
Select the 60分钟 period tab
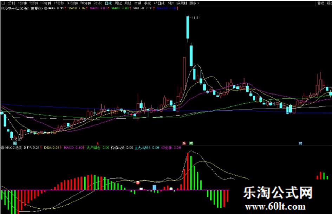85,3
